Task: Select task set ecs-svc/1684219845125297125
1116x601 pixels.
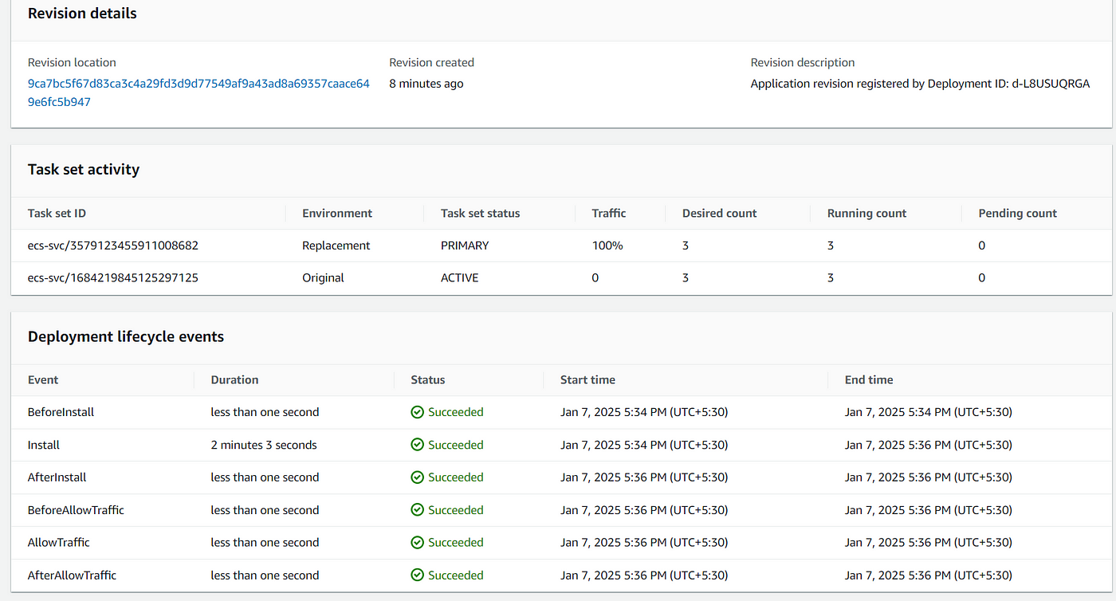Action: [x=113, y=278]
